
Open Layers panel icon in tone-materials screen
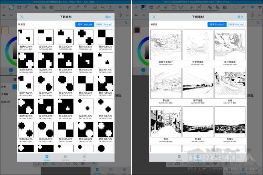[x=128, y=7]
